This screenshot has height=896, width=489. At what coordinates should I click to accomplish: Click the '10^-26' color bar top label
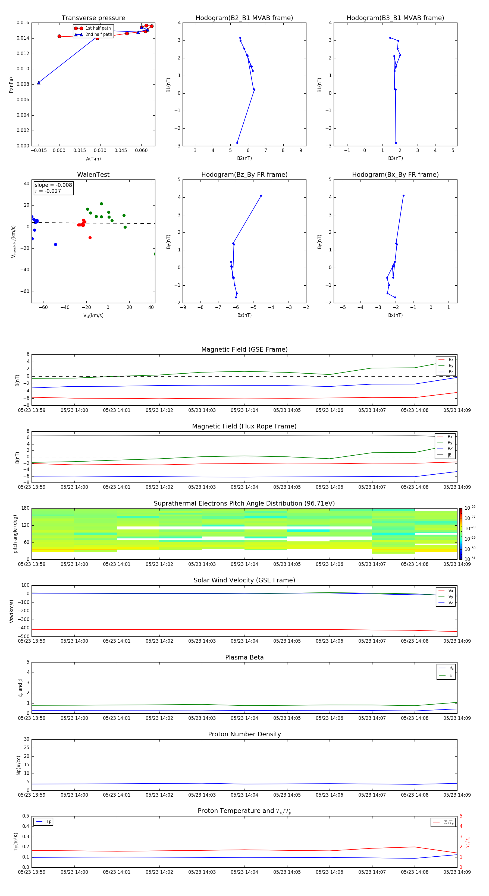(x=470, y=508)
